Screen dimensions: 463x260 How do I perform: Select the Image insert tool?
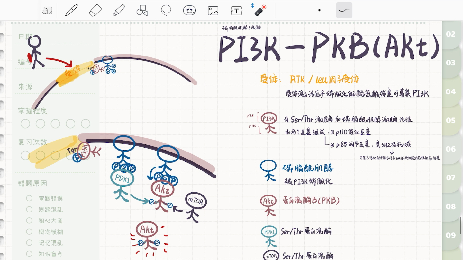click(213, 11)
